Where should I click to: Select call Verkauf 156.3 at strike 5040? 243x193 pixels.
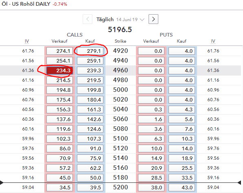tap(60, 109)
